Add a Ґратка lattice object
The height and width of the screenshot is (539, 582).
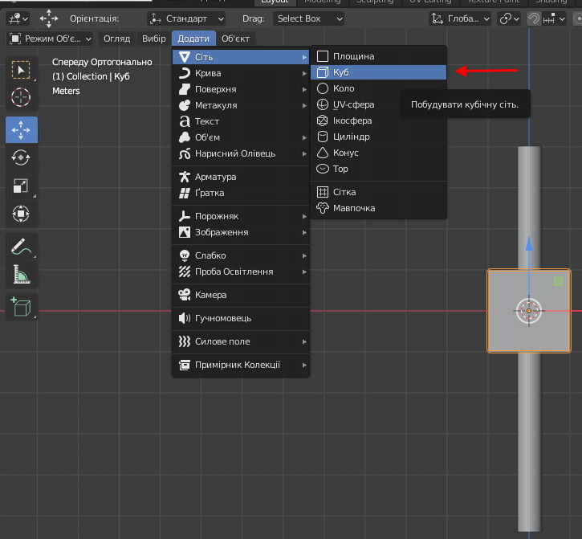[242, 193]
